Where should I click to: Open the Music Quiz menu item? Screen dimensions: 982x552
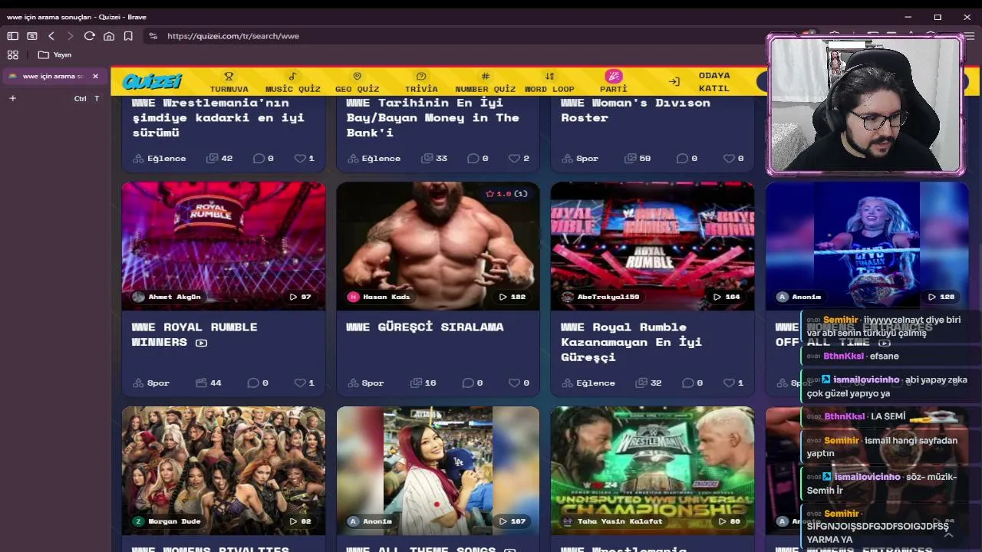click(293, 82)
